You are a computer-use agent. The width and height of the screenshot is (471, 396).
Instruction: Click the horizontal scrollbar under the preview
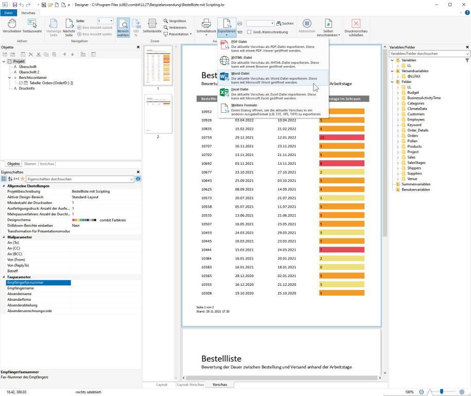(x=282, y=377)
